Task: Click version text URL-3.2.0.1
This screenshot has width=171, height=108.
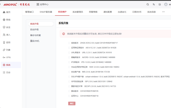Action: (87, 53)
